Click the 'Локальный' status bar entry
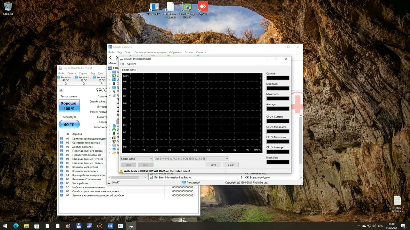This screenshot has width=410, height=230. pyautogui.click(x=191, y=183)
